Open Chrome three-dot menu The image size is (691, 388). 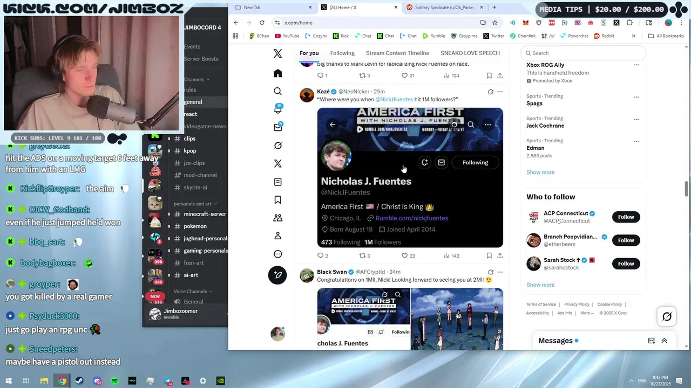(682, 23)
